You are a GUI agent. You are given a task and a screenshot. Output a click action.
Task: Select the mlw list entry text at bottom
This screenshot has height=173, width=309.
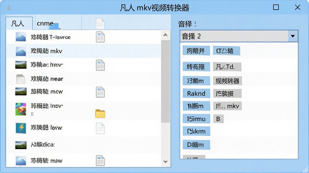[46, 161]
